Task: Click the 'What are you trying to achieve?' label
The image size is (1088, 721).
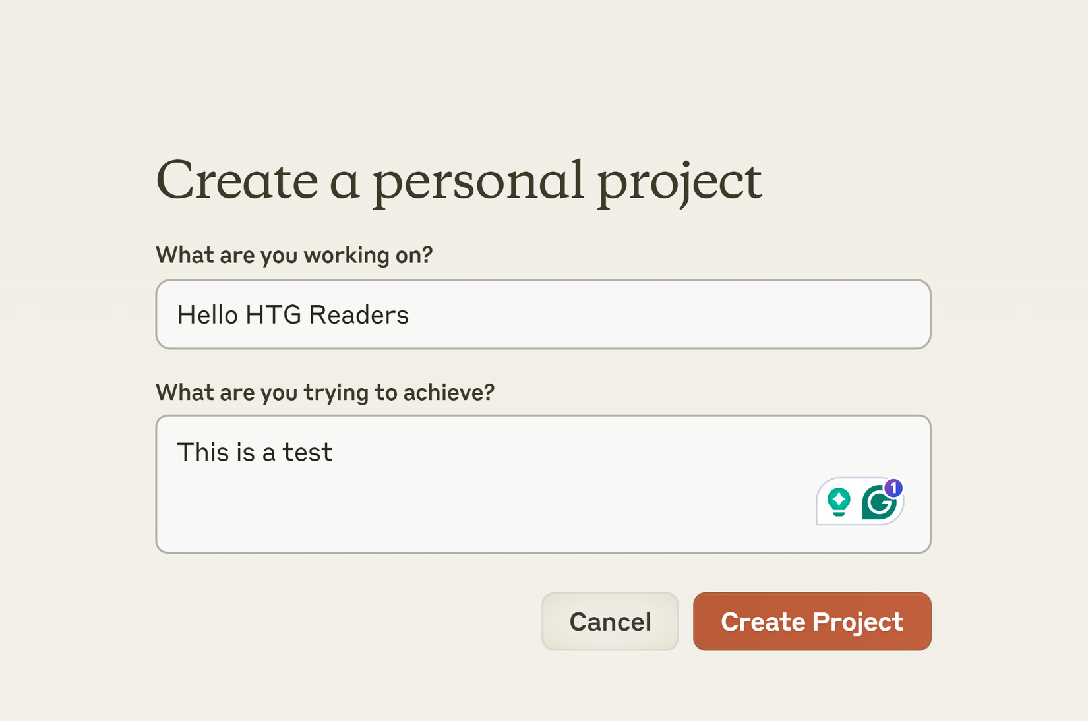Action: [x=324, y=392]
